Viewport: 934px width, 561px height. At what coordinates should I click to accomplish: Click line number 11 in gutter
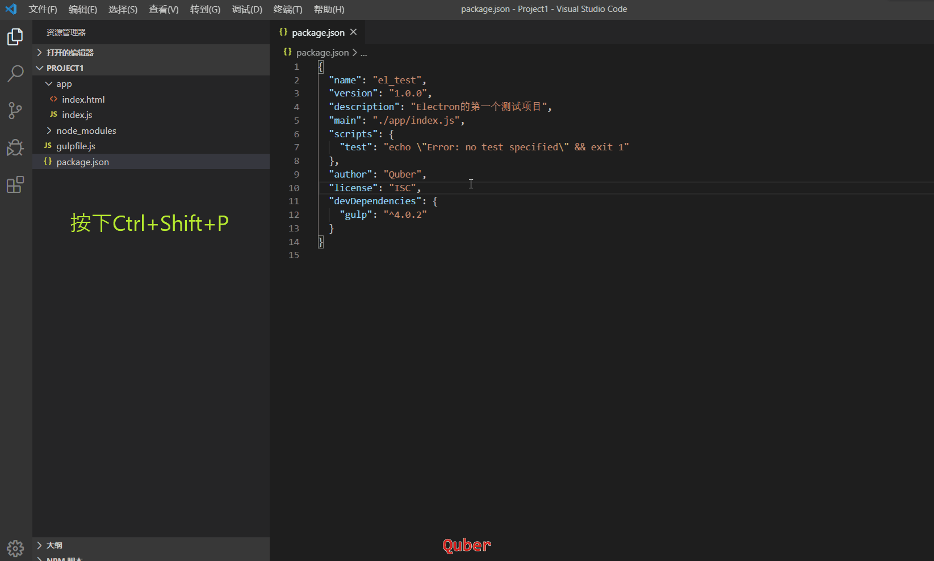point(294,201)
